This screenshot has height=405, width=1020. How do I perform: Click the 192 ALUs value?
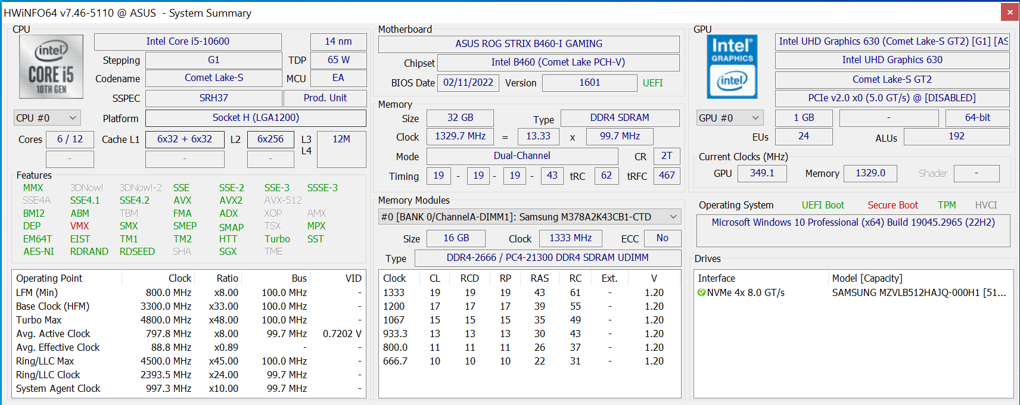(956, 136)
